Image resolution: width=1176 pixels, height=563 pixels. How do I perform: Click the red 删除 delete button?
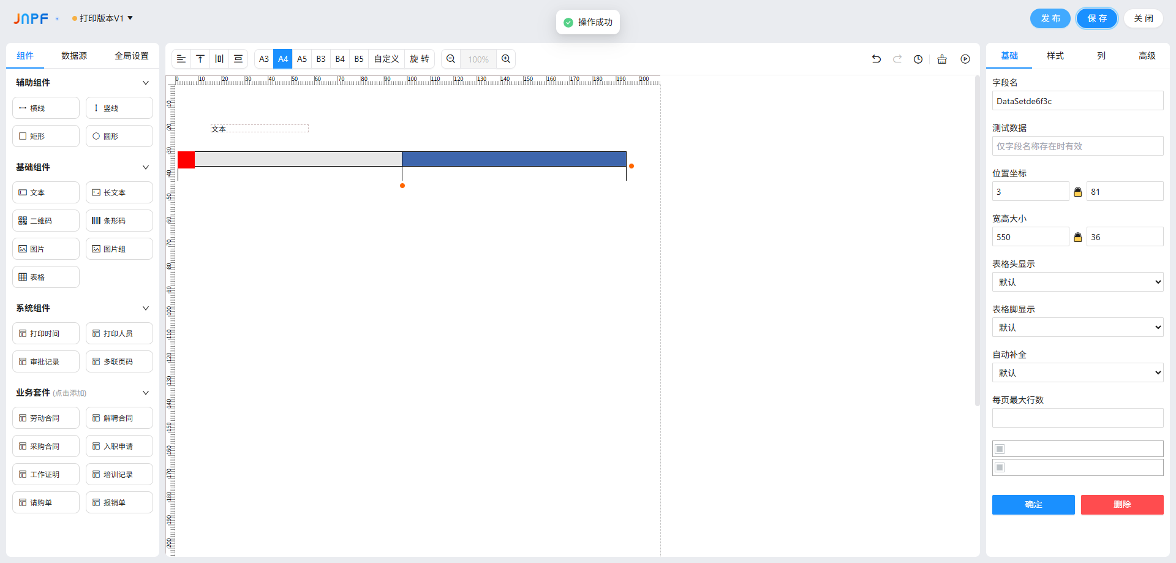(1122, 505)
